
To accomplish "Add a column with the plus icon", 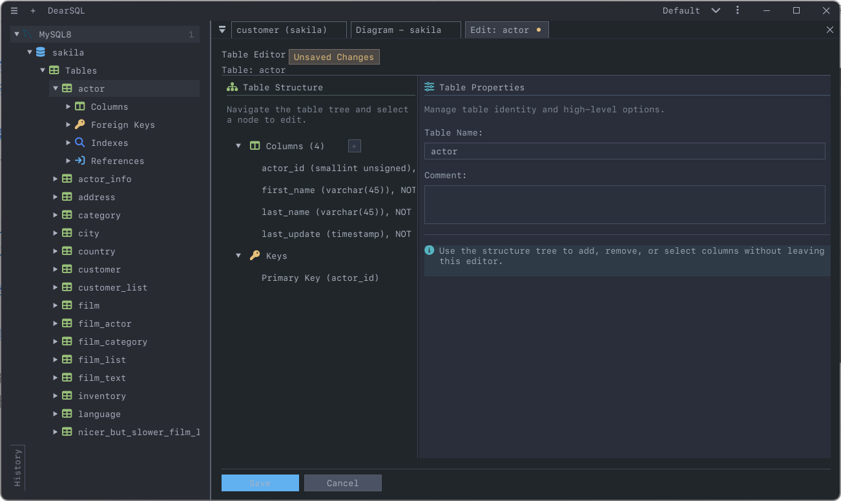I will [x=355, y=146].
